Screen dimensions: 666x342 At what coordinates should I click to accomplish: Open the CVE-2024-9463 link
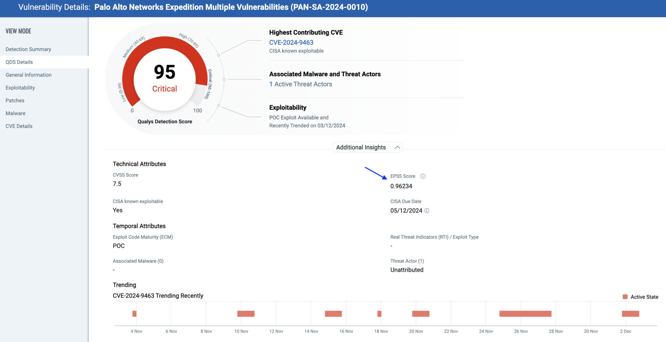tap(291, 42)
